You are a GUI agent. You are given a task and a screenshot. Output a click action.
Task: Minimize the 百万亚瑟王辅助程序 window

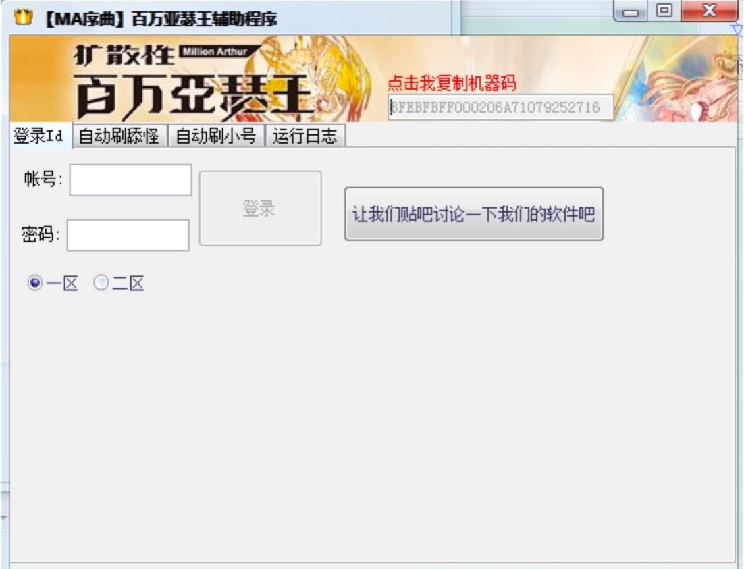[631, 11]
